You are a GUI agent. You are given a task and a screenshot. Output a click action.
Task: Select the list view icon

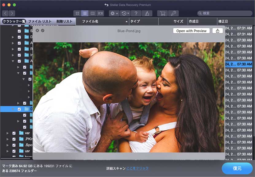pyautogui.click(x=85, y=13)
